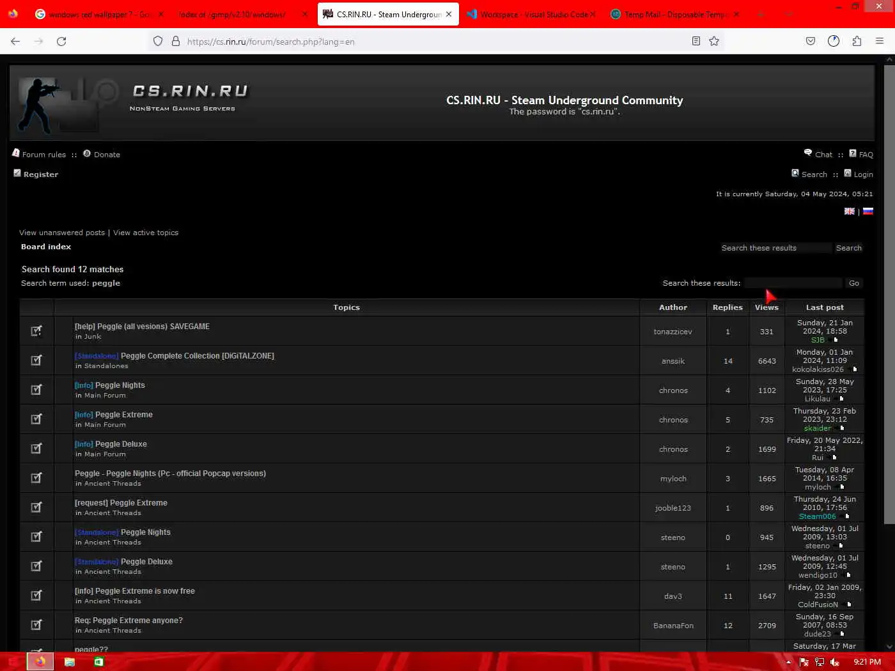Image resolution: width=895 pixels, height=671 pixels.
Task: Open the Pocket save icon in toolbar
Action: (811, 42)
